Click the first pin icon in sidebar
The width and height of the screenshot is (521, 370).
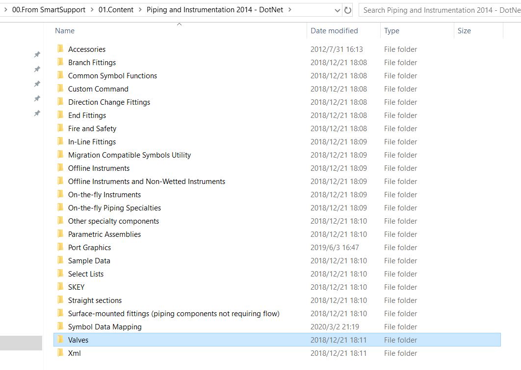[37, 54]
